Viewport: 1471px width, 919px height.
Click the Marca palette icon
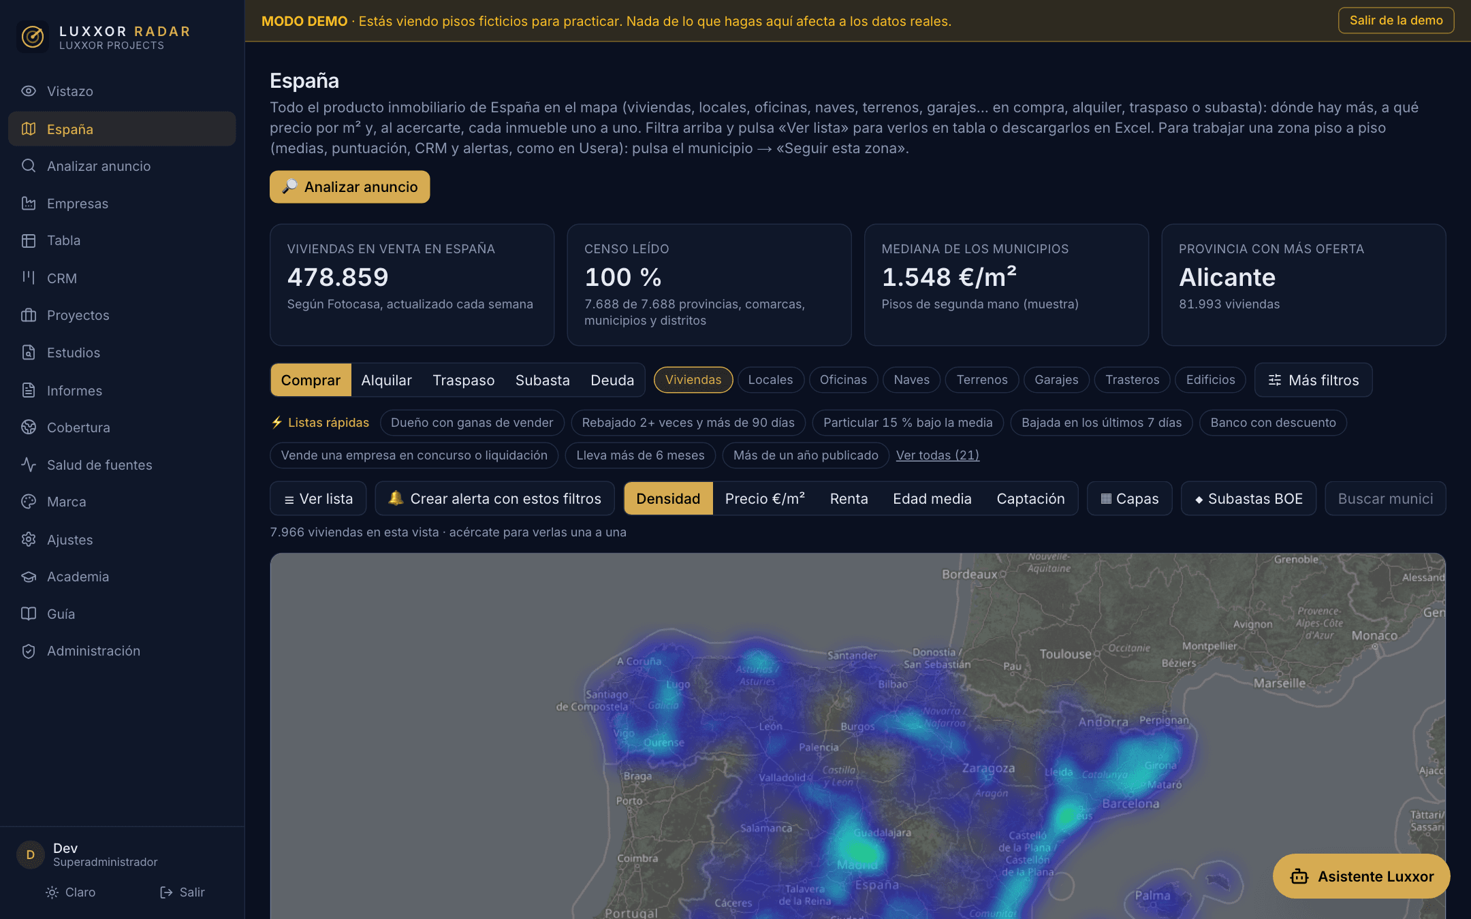29,502
